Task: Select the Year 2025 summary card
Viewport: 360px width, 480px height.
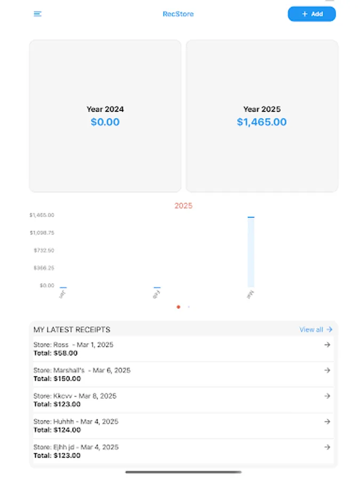Action: (x=262, y=116)
